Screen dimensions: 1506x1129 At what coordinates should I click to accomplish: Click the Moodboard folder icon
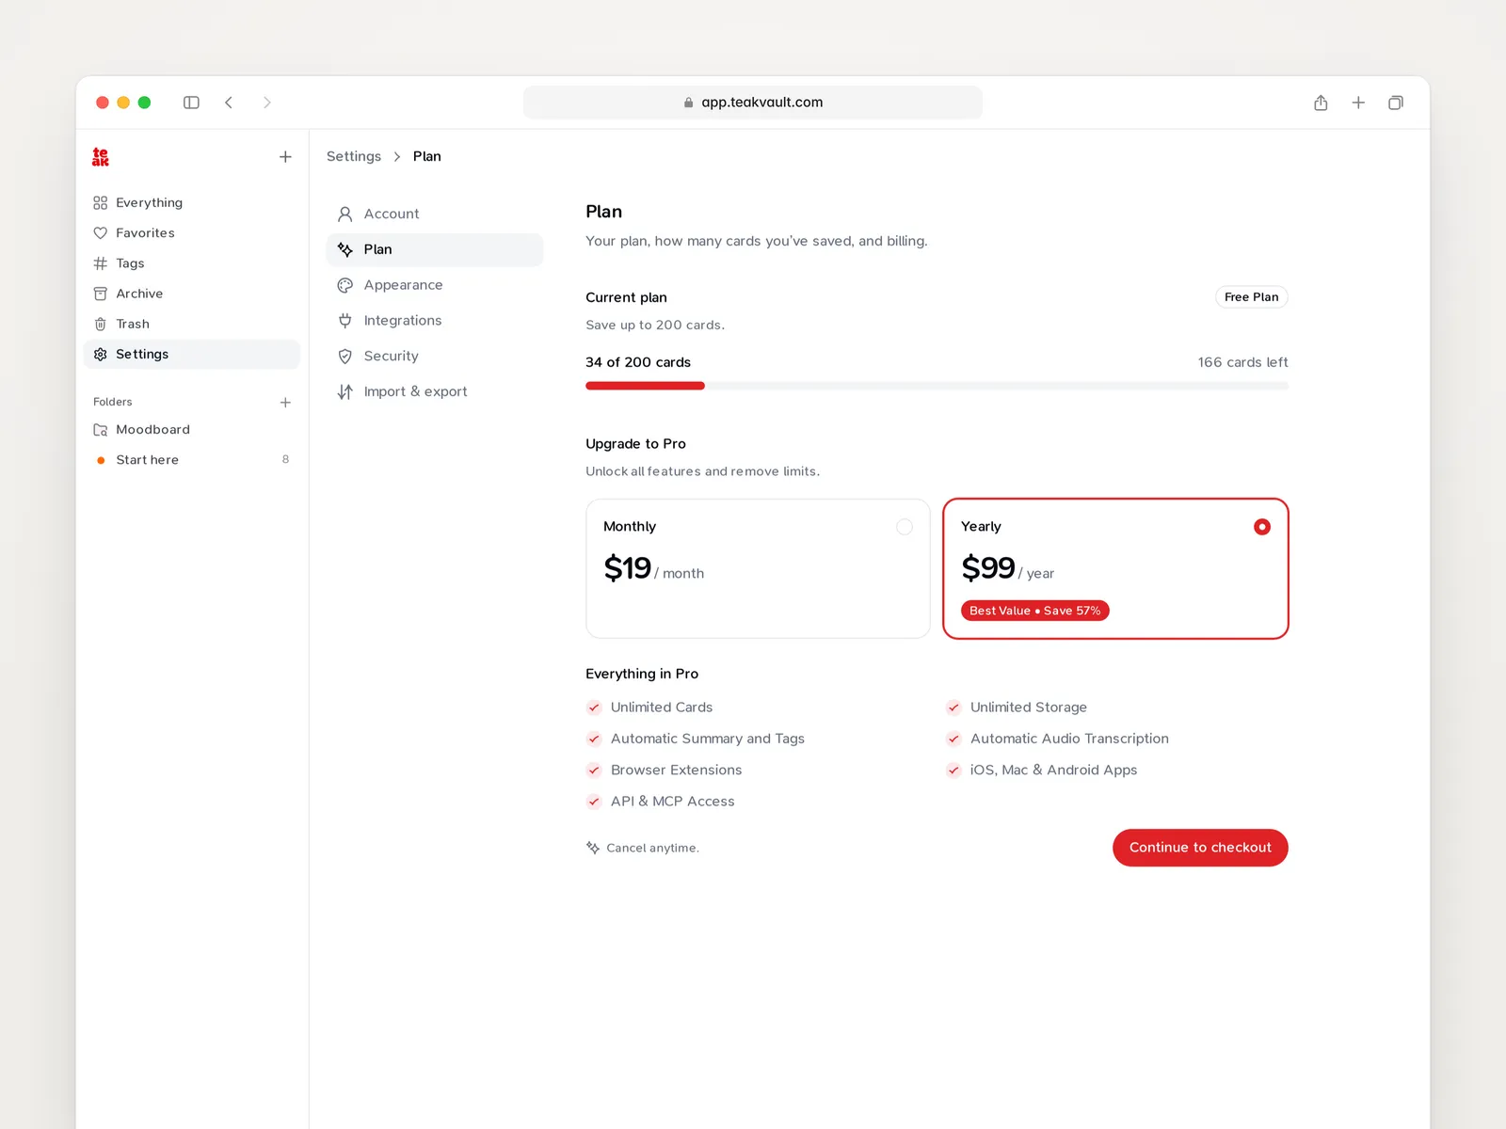(101, 430)
